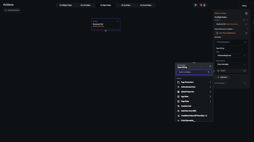Click the Type: String label in popup

click(182, 67)
